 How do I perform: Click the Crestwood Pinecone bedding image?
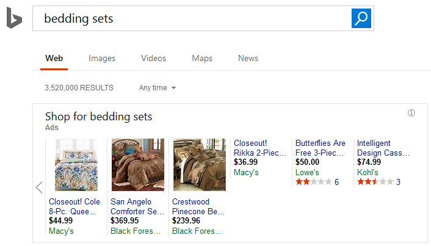click(200, 165)
